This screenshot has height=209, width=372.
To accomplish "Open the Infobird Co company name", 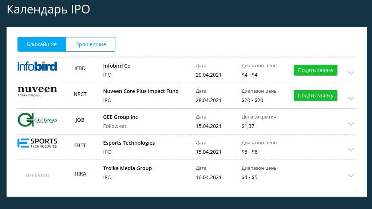I will click(116, 66).
